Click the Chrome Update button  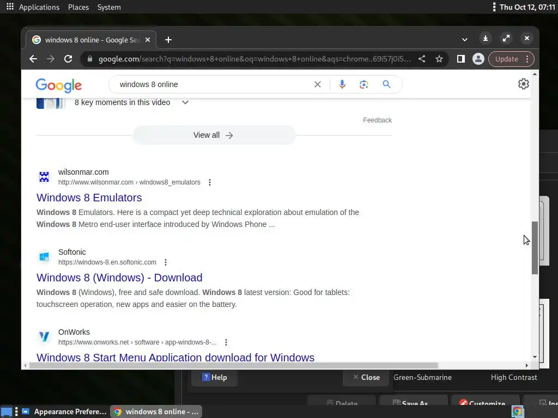(506, 59)
